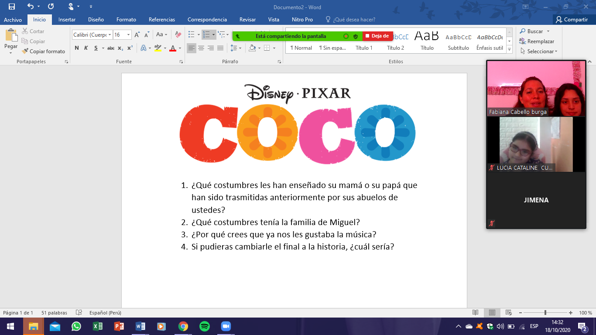Open the Insertar ribbon tab
Screen dimensions: 596x335
[x=67, y=20]
